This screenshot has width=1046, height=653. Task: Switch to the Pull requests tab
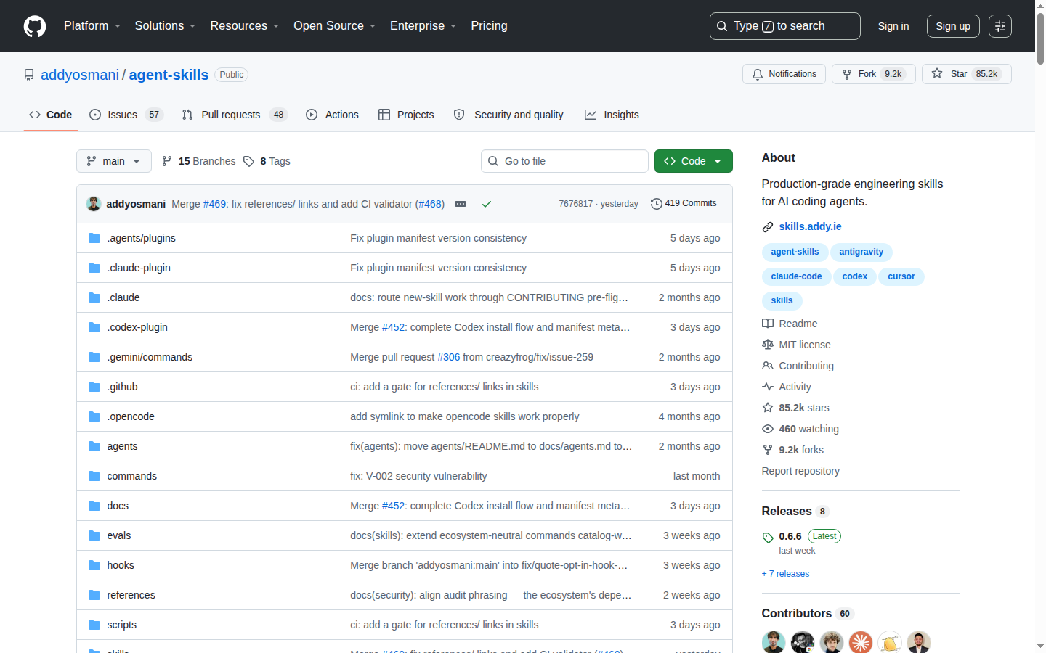(x=235, y=115)
